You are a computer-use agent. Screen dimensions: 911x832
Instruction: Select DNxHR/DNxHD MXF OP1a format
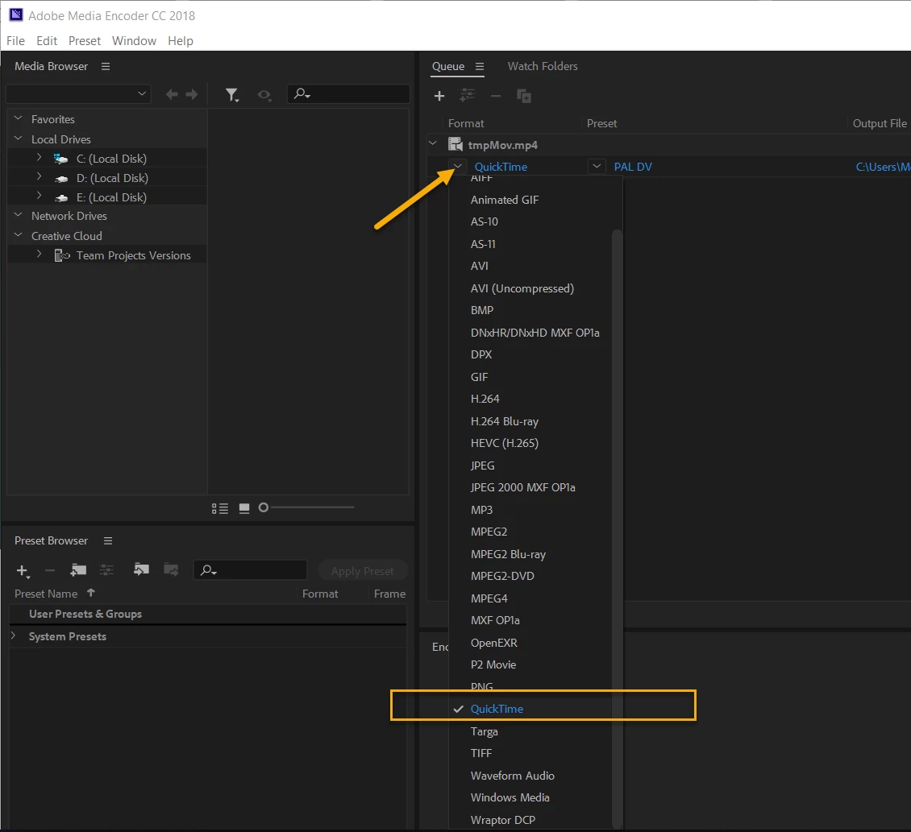pyautogui.click(x=535, y=333)
